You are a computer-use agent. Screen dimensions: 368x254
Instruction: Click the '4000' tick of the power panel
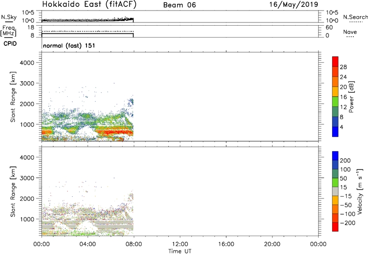[x=27, y=63]
